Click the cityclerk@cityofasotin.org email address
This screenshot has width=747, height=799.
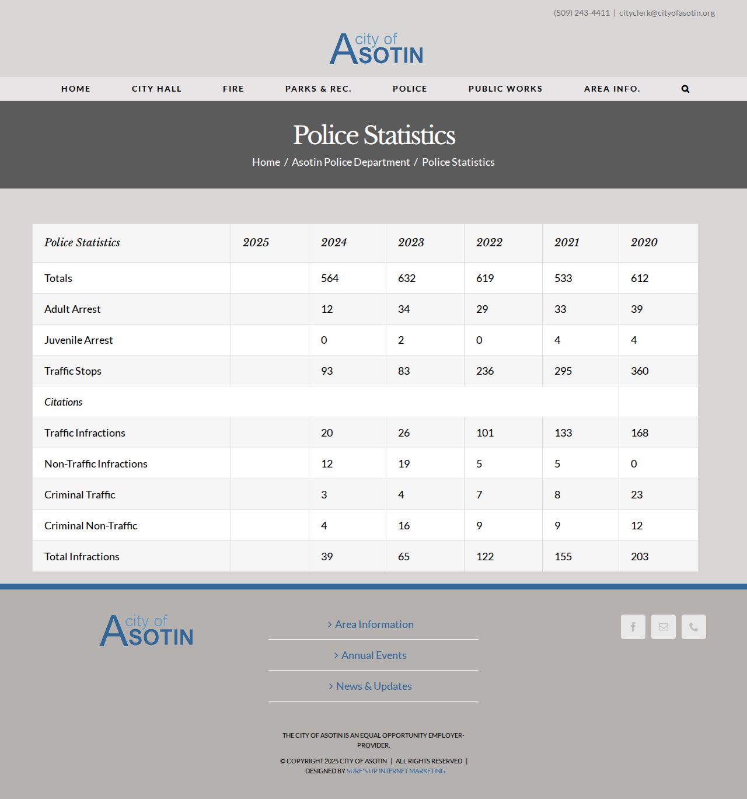[667, 13]
